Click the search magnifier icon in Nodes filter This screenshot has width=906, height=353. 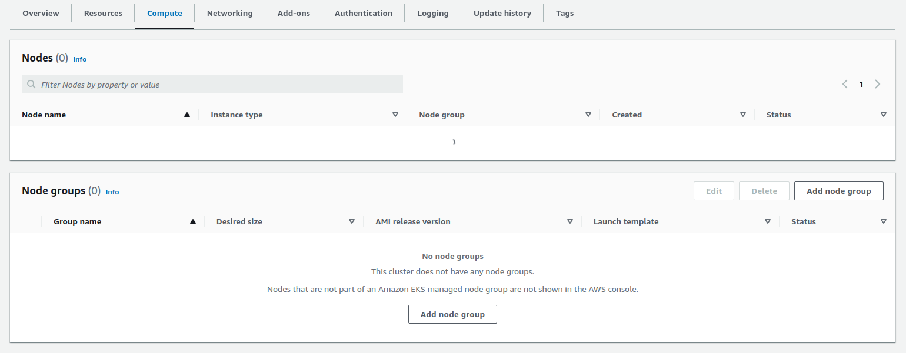pyautogui.click(x=31, y=84)
